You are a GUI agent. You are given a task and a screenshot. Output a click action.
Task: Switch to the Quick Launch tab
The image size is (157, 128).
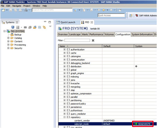coord(66,22)
